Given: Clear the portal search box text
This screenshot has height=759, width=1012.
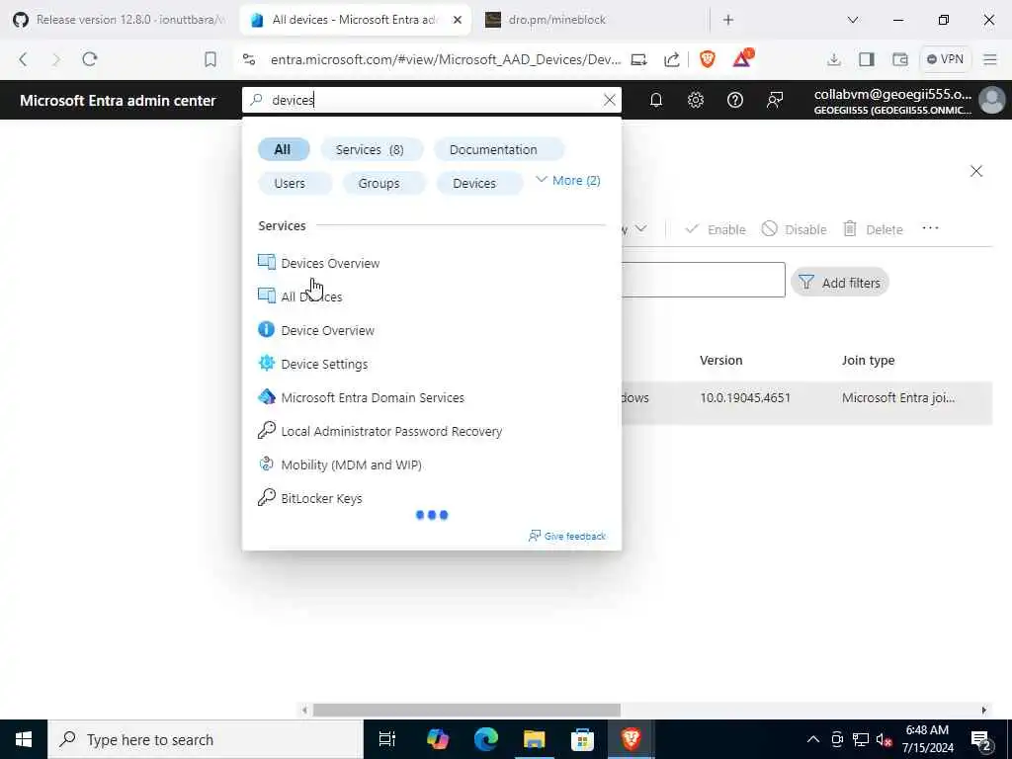Looking at the screenshot, I should [x=609, y=100].
